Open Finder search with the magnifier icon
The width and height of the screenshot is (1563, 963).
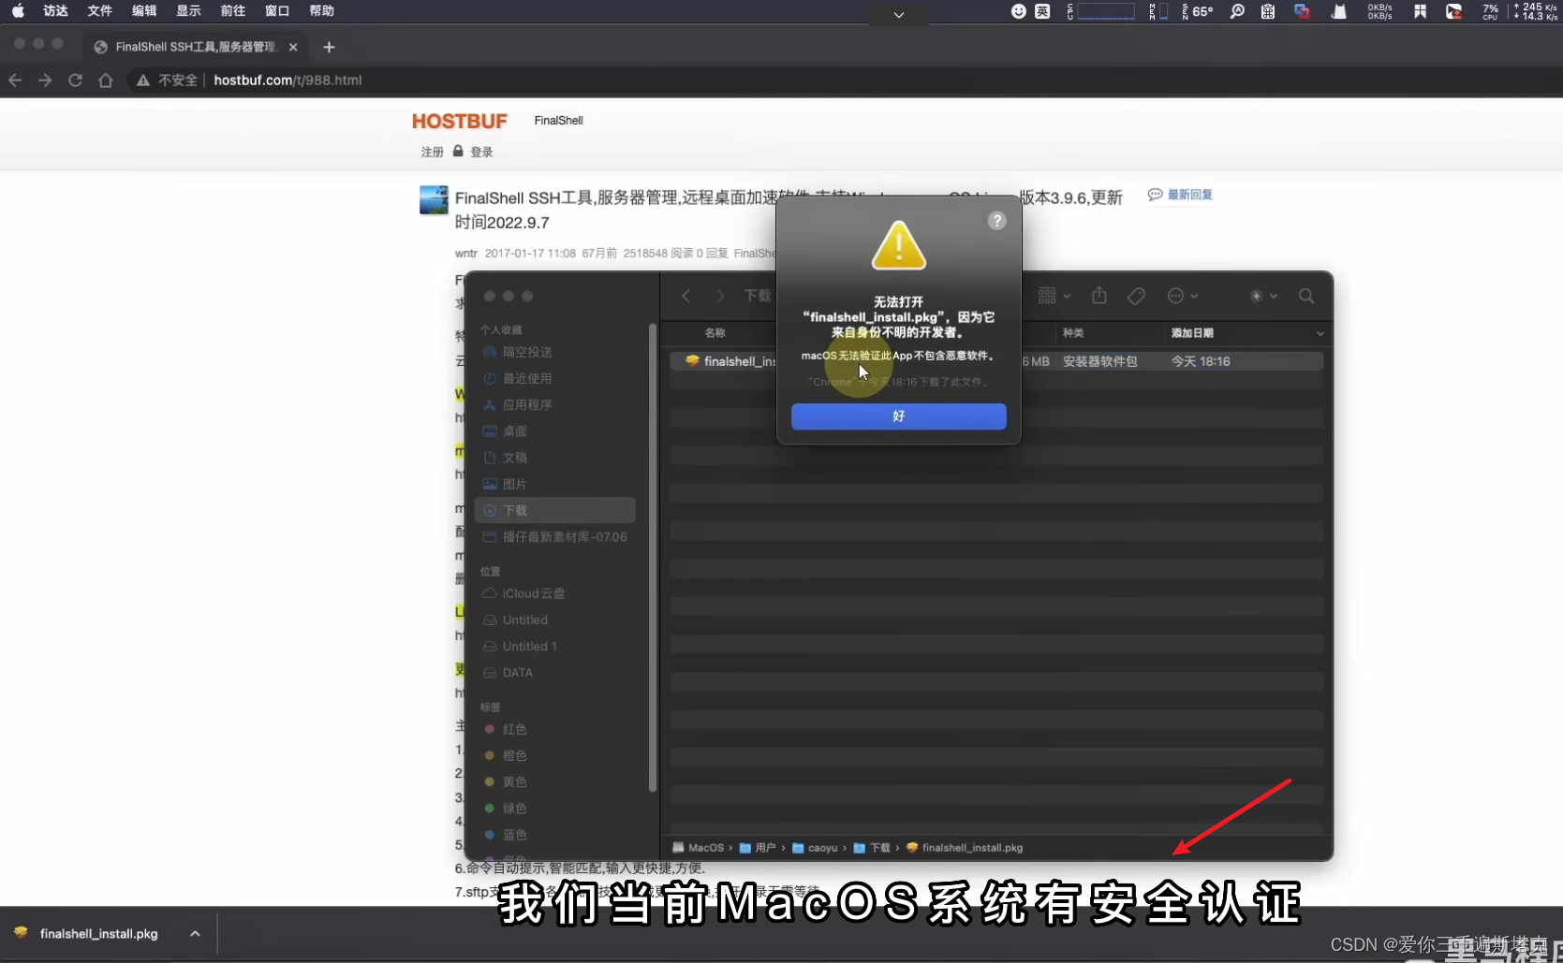[x=1307, y=296]
